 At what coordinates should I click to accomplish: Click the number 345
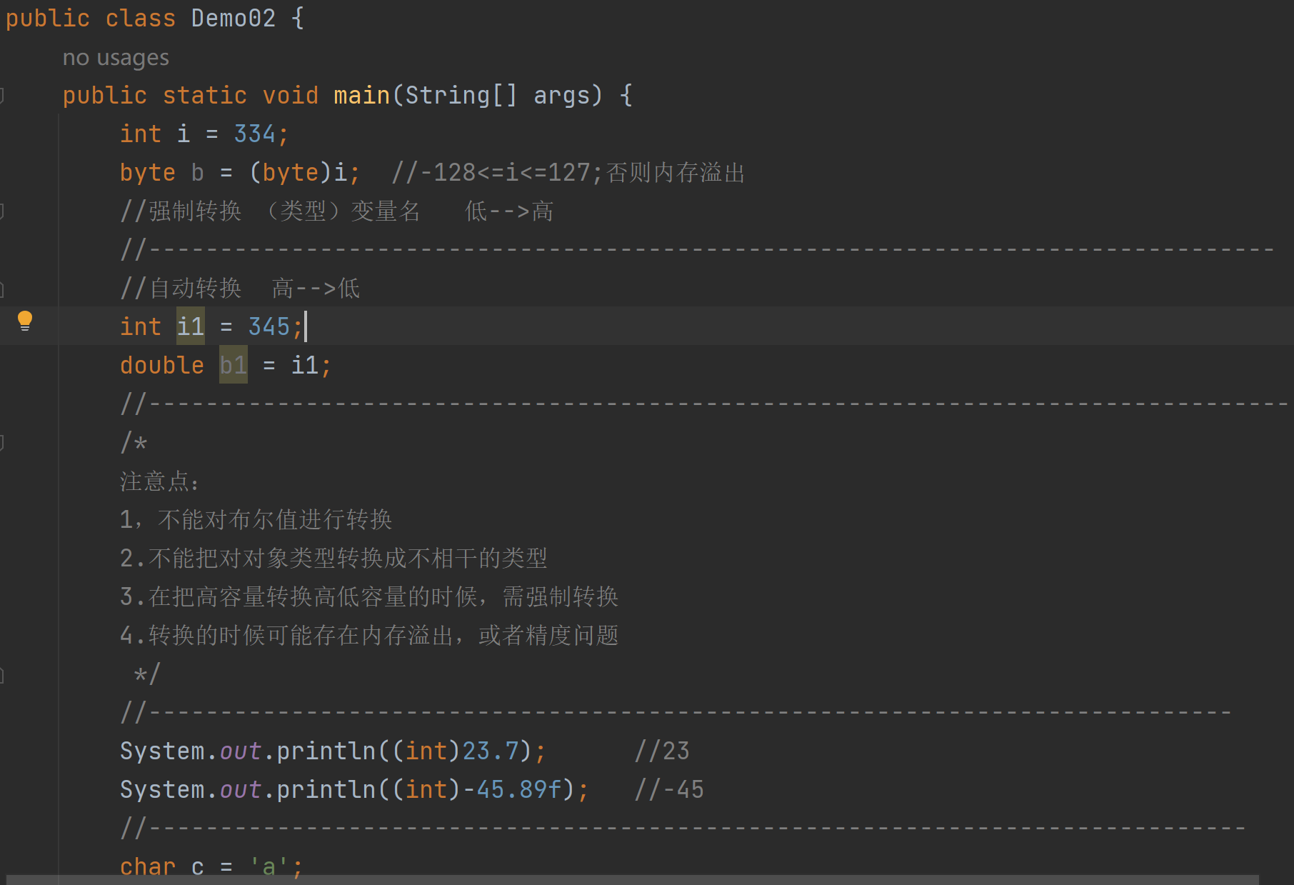click(x=269, y=326)
